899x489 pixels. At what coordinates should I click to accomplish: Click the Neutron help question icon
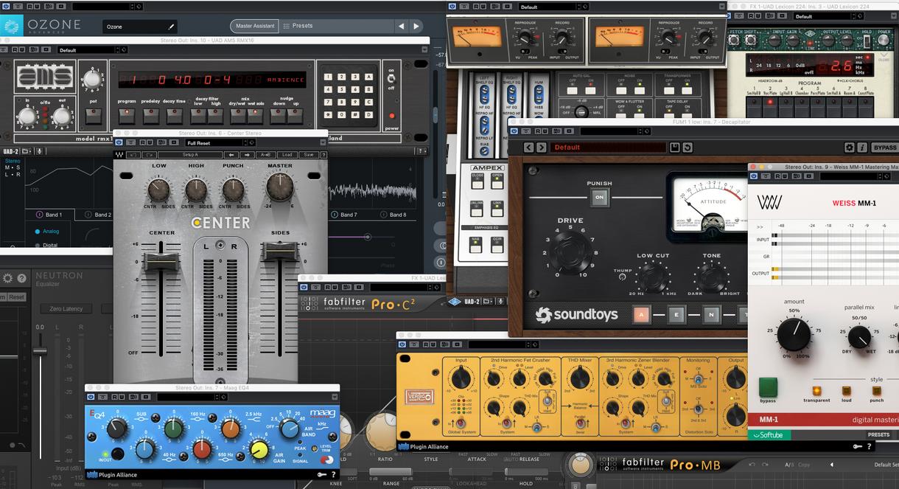22,278
